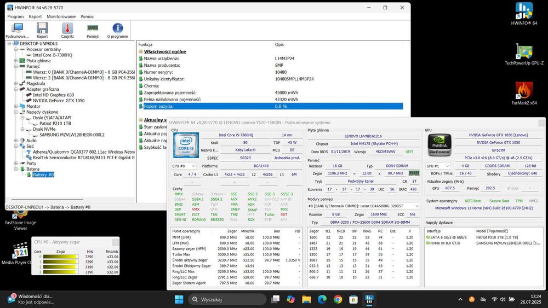The height and width of the screenshot is (308, 548).
Task: Open the TechPowerUp GPU-Z desktop shortcut
Action: 524,55
